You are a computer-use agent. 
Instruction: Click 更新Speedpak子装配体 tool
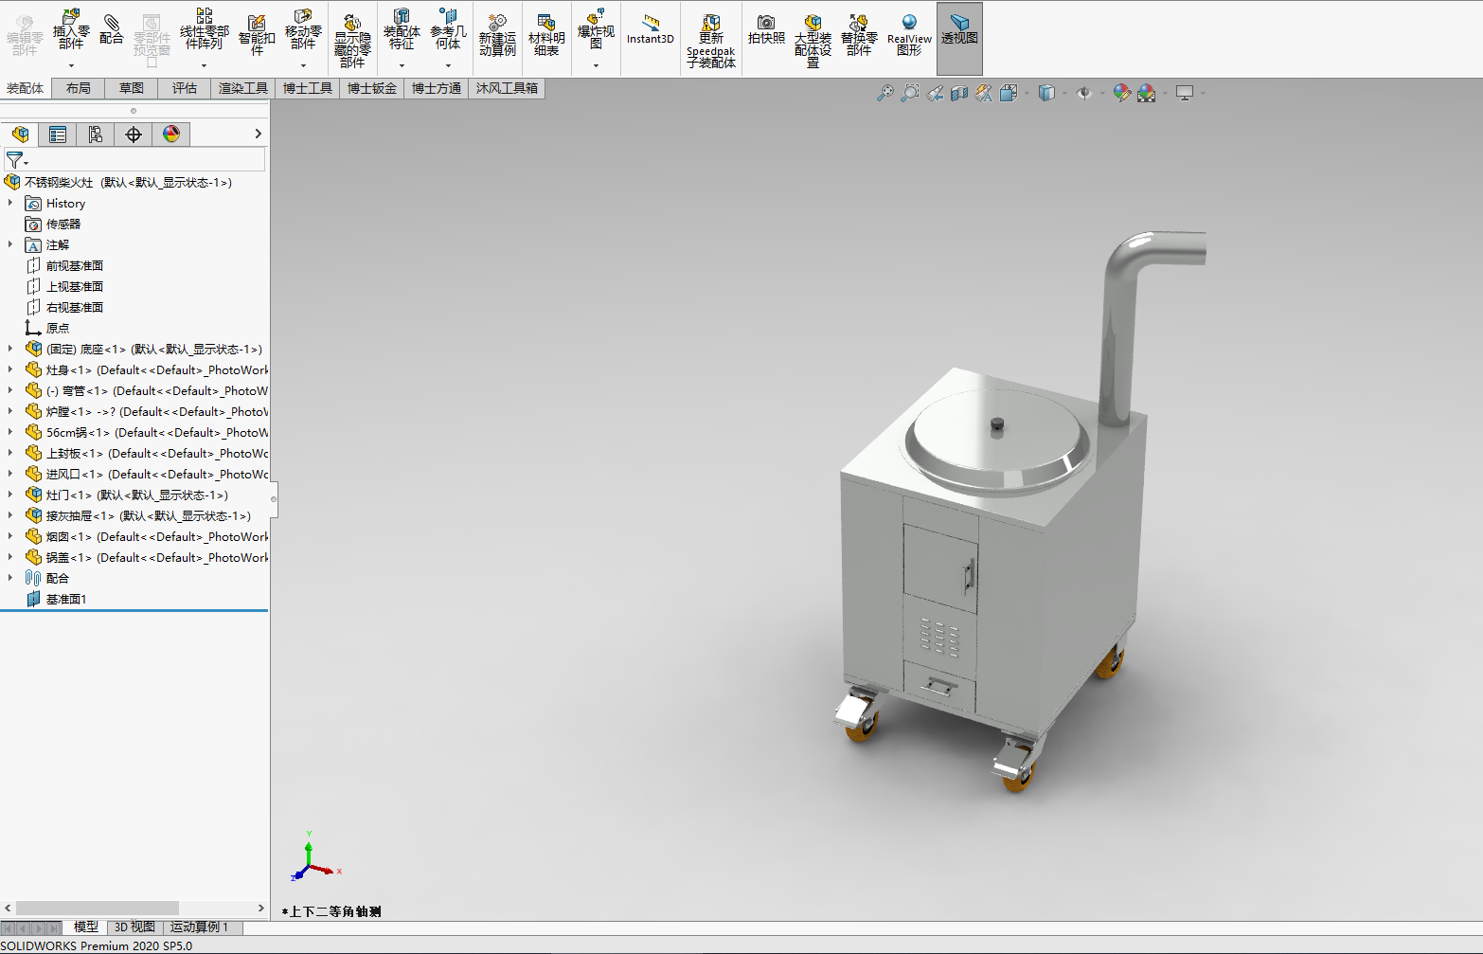tap(711, 41)
